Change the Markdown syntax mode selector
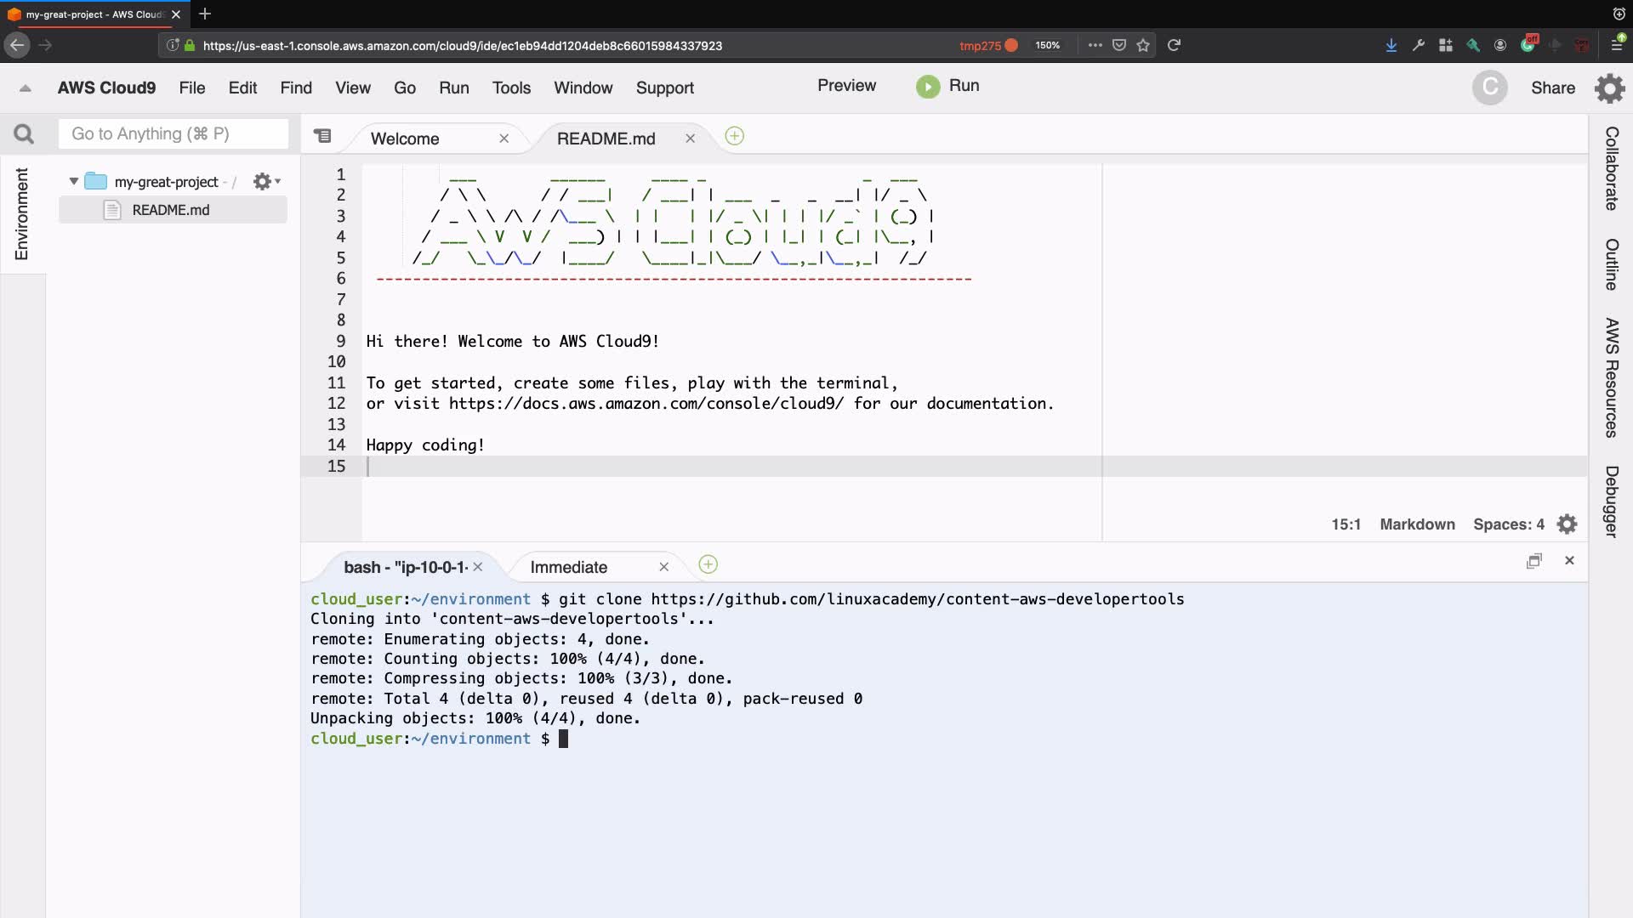Screen dimensions: 1633x918 tap(1416, 524)
